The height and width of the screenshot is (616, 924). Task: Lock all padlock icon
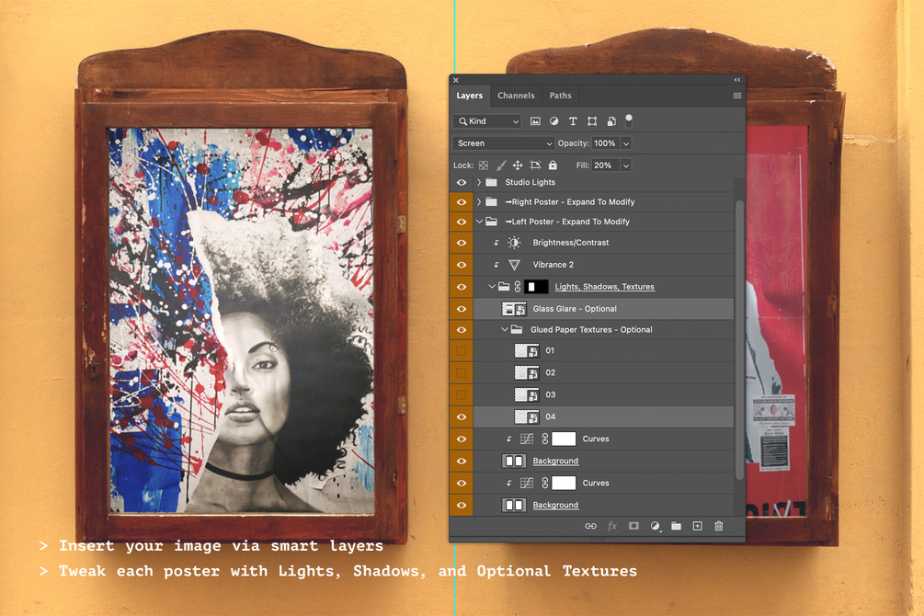coord(553,165)
